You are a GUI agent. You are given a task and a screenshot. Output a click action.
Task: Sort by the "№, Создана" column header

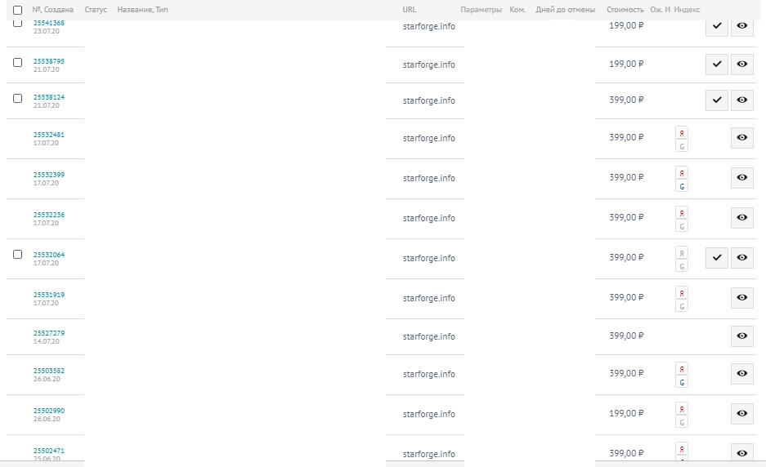coord(52,10)
